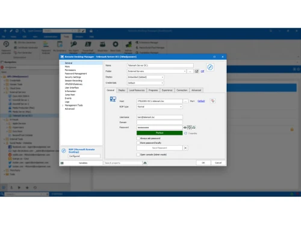The width and height of the screenshot is (301, 225).
Task: Click the browse button next to Host field
Action: 185,101
